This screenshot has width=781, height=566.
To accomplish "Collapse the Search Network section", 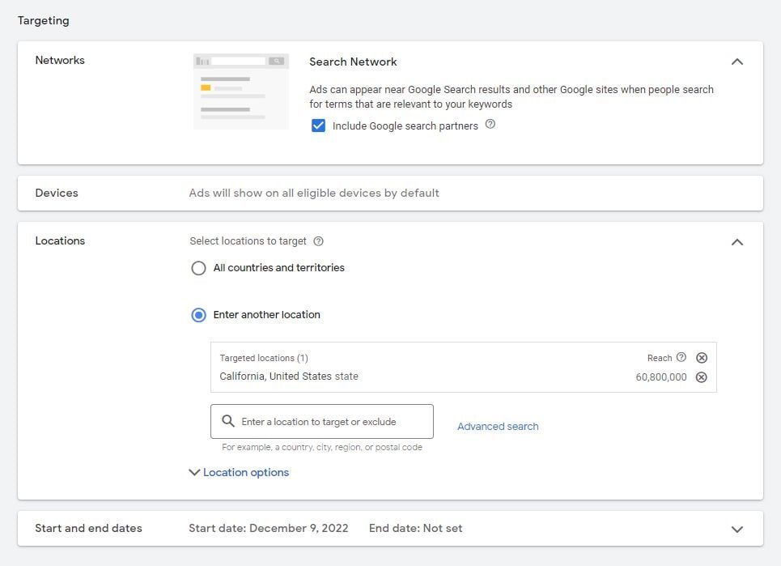I will tap(737, 61).
